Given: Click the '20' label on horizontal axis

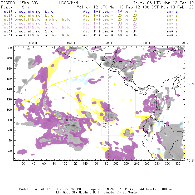Looking at the screenshot, I should click(x=23, y=164).
